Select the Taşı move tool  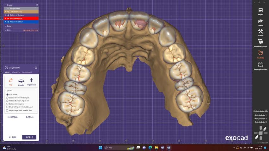pyautogui.click(x=10, y=82)
